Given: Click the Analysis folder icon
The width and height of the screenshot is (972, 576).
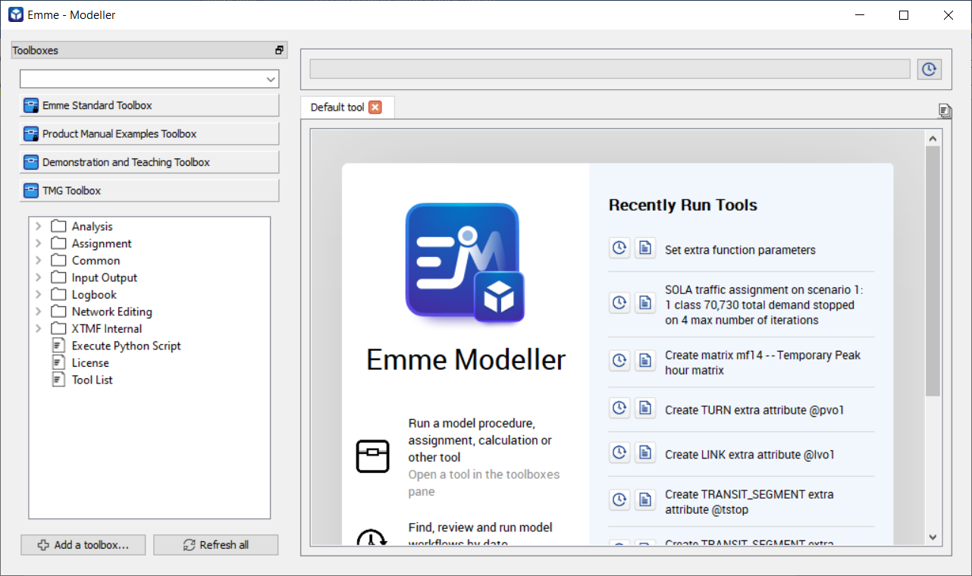Looking at the screenshot, I should coord(58,226).
